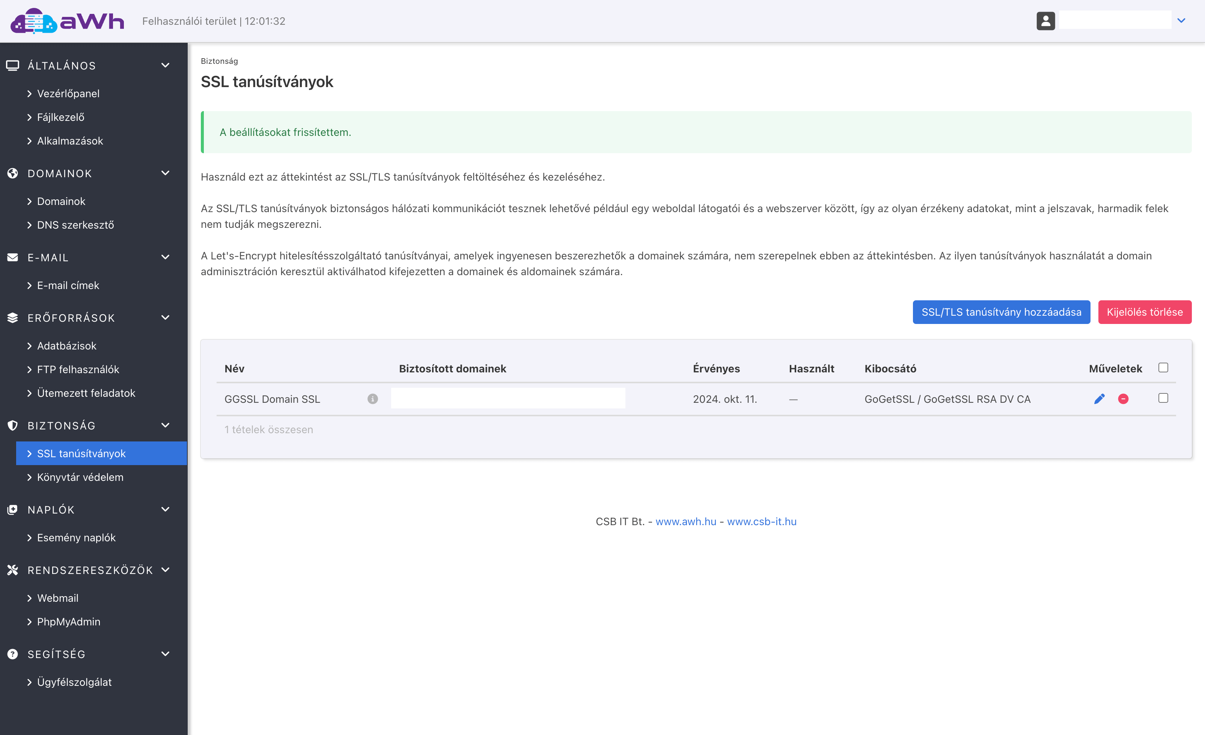Click the Érvényes column header

click(x=716, y=369)
